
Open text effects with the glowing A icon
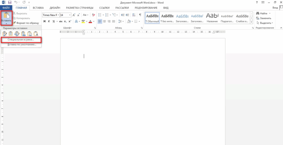[x=77, y=21]
